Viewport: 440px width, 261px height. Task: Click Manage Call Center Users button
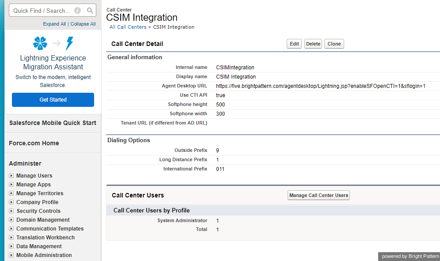tap(319, 195)
